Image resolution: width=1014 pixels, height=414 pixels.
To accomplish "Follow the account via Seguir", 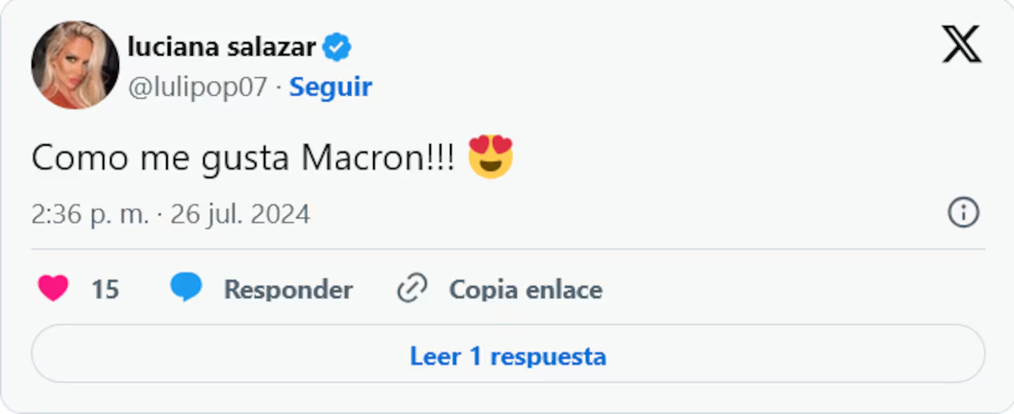I will [330, 87].
